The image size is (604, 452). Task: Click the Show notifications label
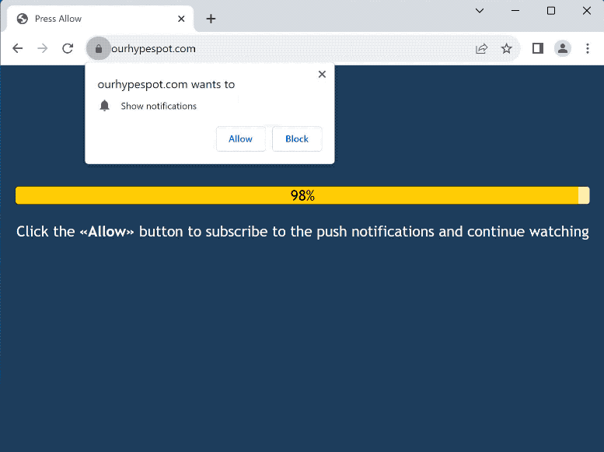click(x=159, y=106)
